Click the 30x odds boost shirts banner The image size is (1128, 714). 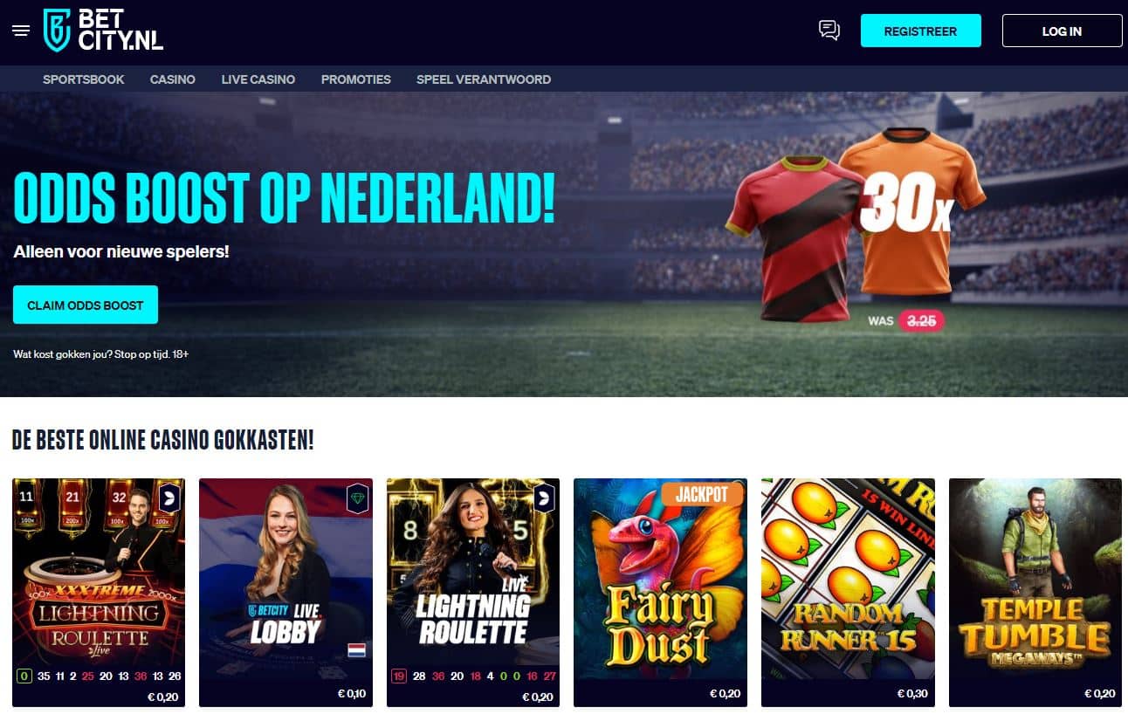[856, 229]
